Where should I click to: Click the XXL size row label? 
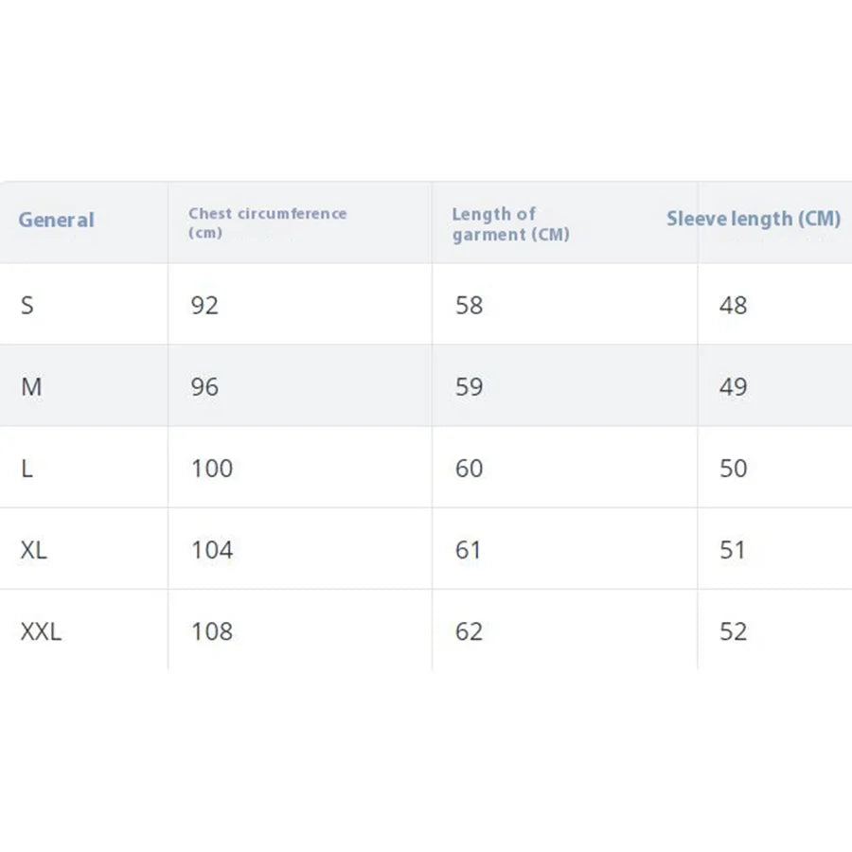[x=42, y=631]
